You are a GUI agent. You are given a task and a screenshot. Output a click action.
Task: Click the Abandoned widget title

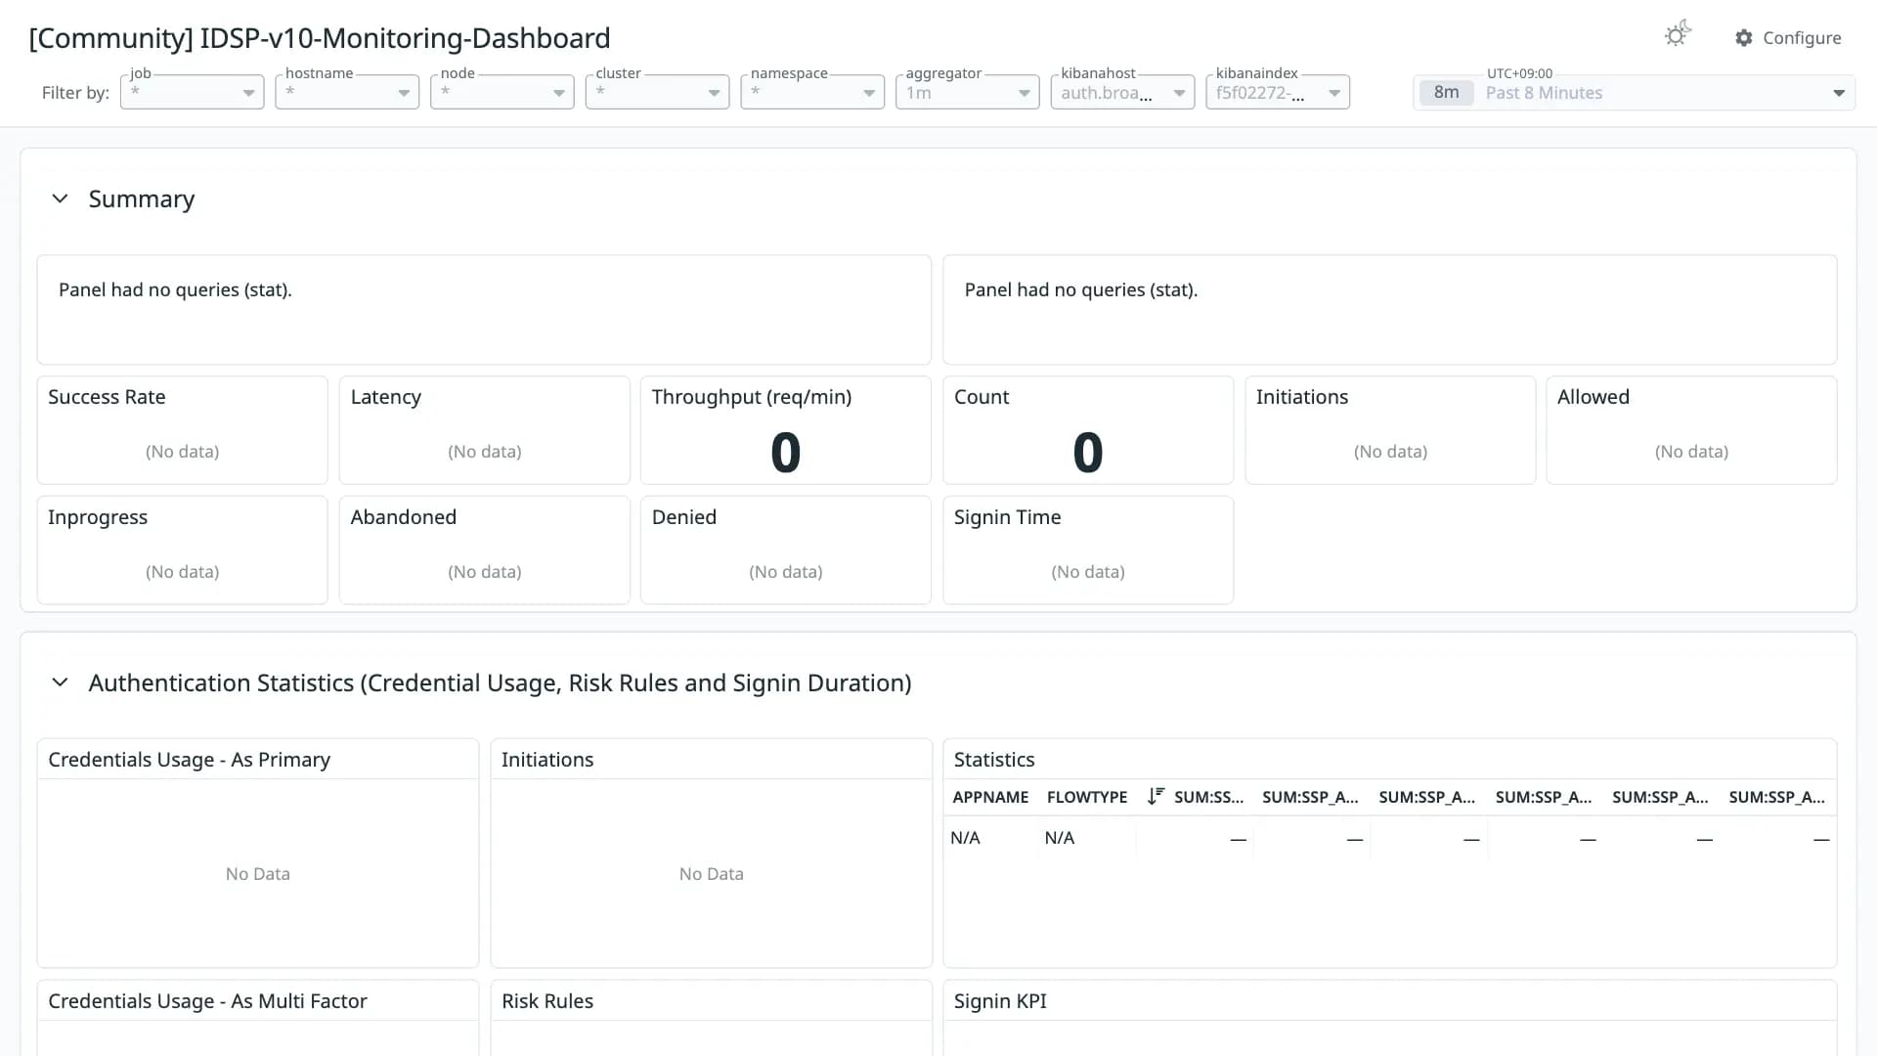point(404,517)
